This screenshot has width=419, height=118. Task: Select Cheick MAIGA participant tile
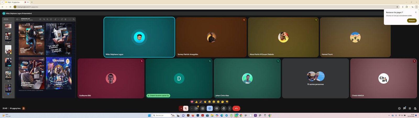384,78
